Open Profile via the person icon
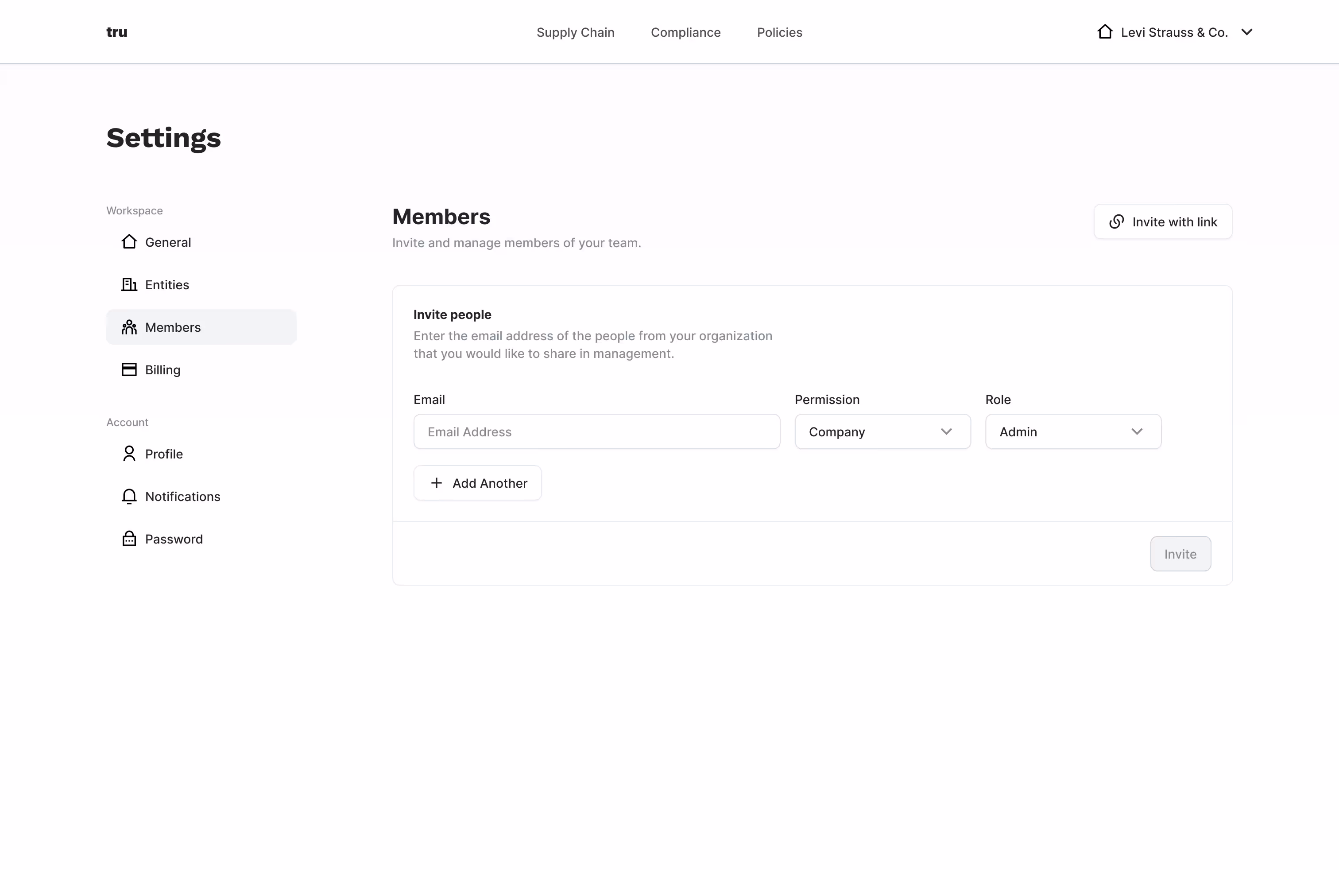This screenshot has height=870, width=1339. 129,454
